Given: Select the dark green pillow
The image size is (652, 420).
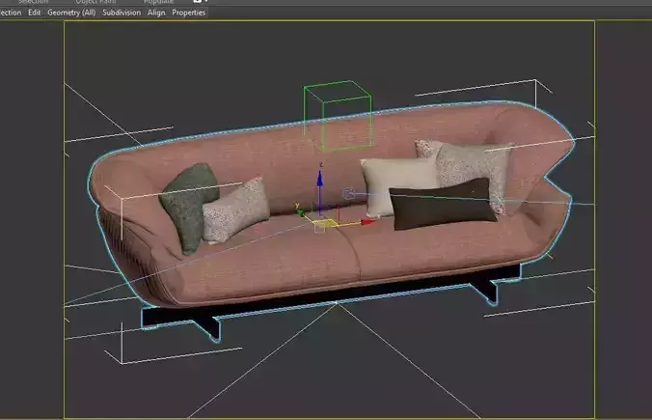Looking at the screenshot, I should pyautogui.click(x=188, y=207).
